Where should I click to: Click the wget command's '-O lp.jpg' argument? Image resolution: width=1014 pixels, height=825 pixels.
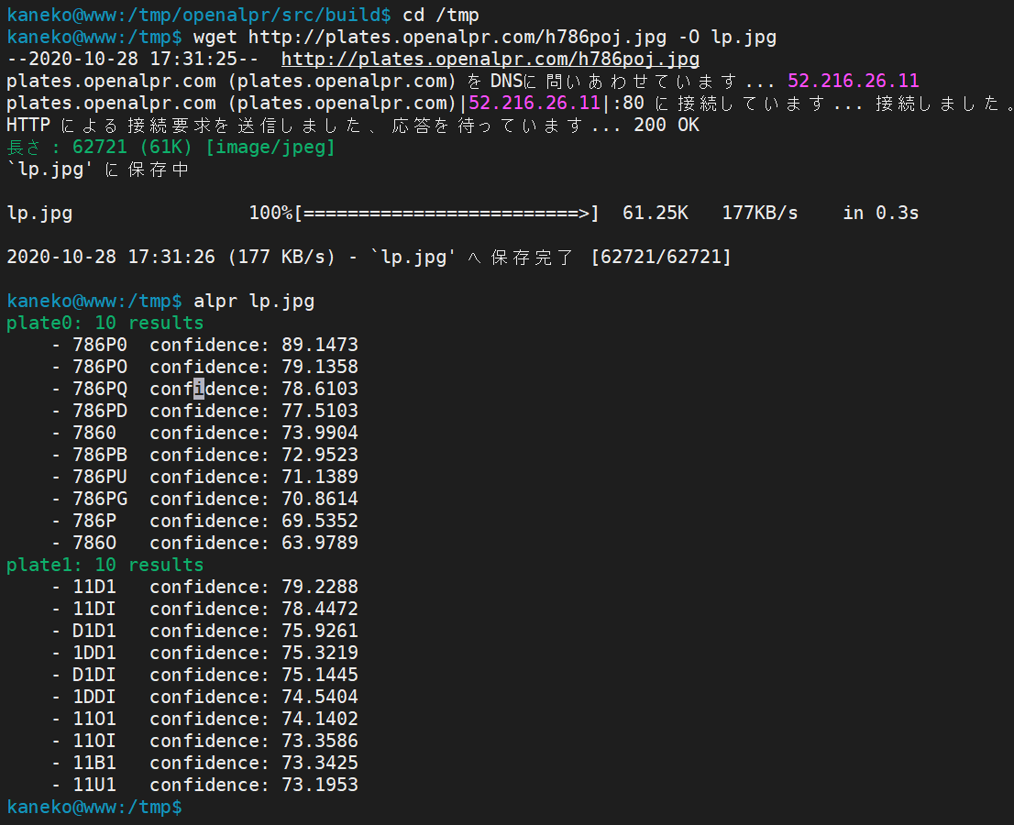tap(728, 37)
